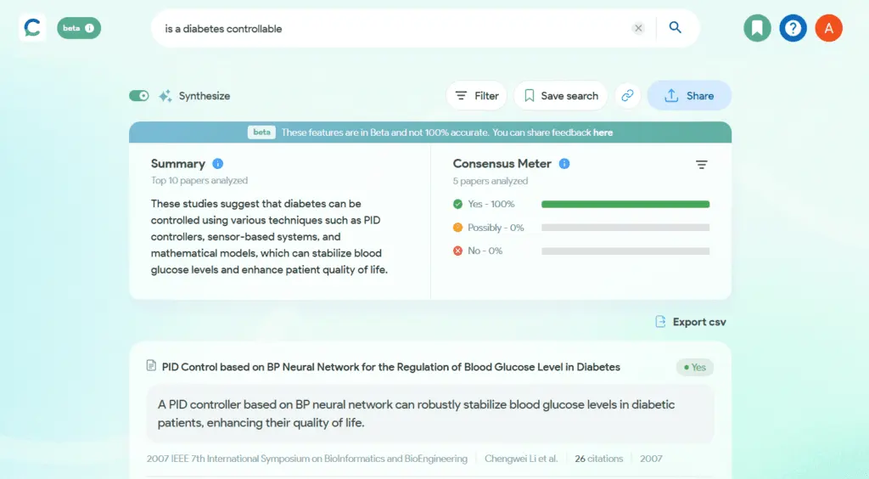Follow the feedback 'here' link
The image size is (869, 479).
(x=603, y=132)
